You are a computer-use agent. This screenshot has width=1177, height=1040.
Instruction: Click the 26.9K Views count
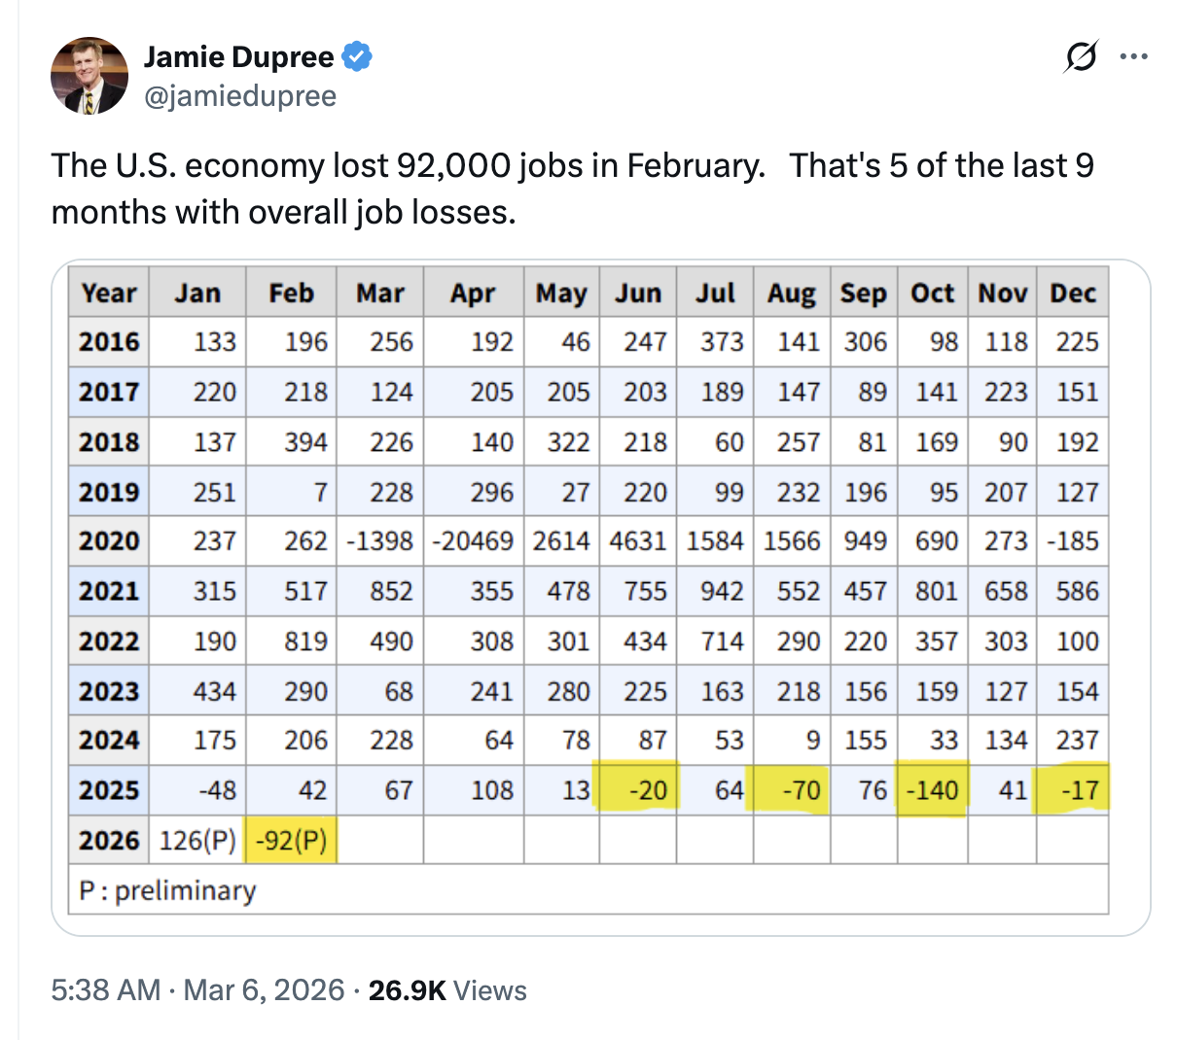coord(447,990)
